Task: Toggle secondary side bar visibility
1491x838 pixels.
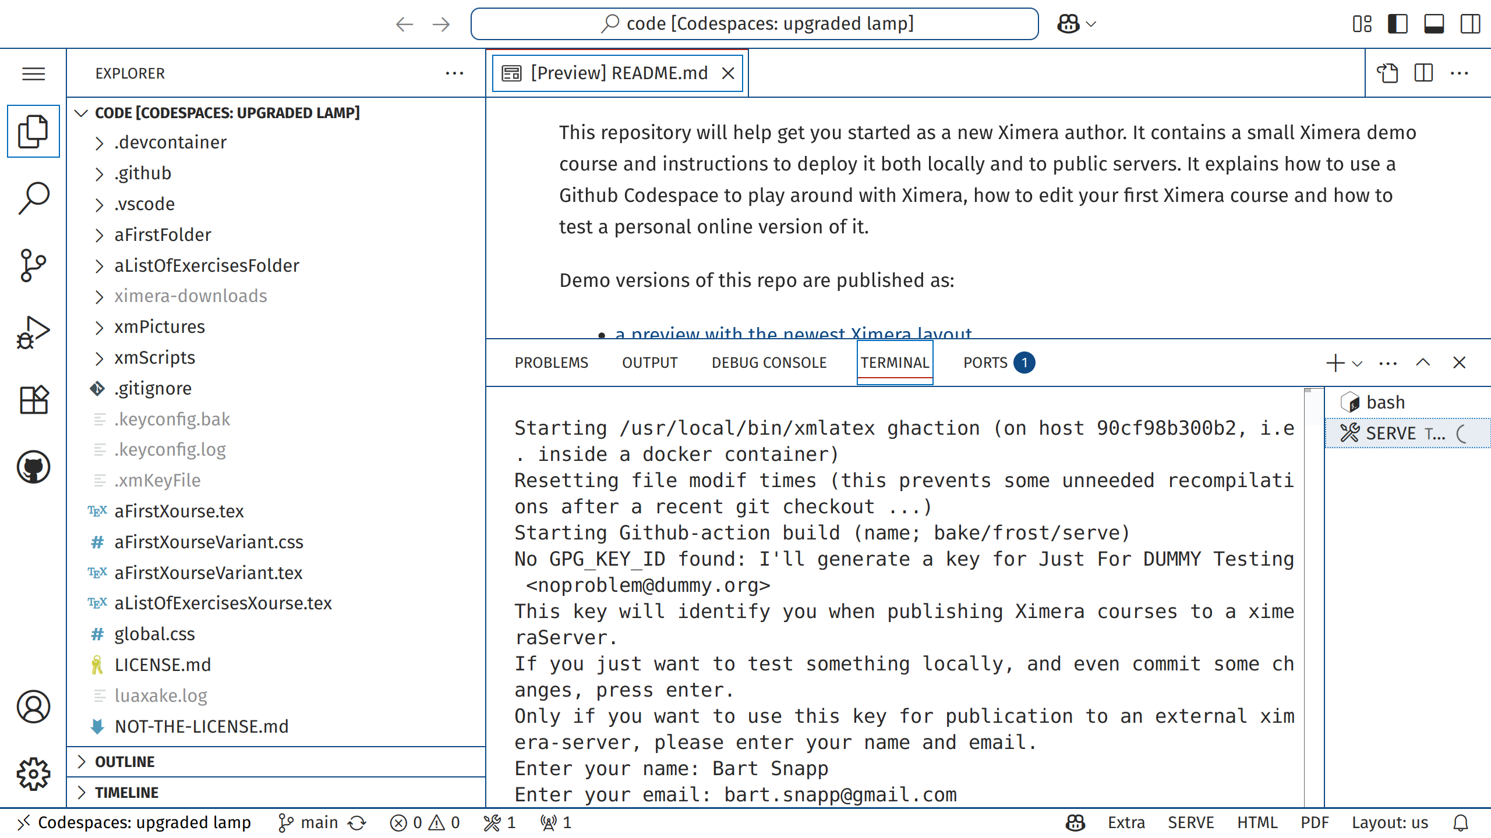Action: point(1470,24)
